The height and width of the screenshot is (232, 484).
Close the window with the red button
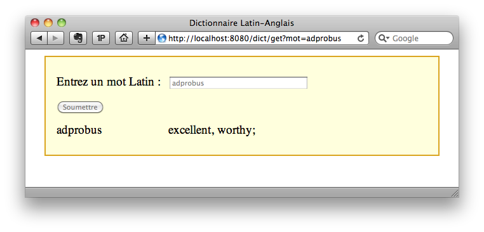pos(35,23)
